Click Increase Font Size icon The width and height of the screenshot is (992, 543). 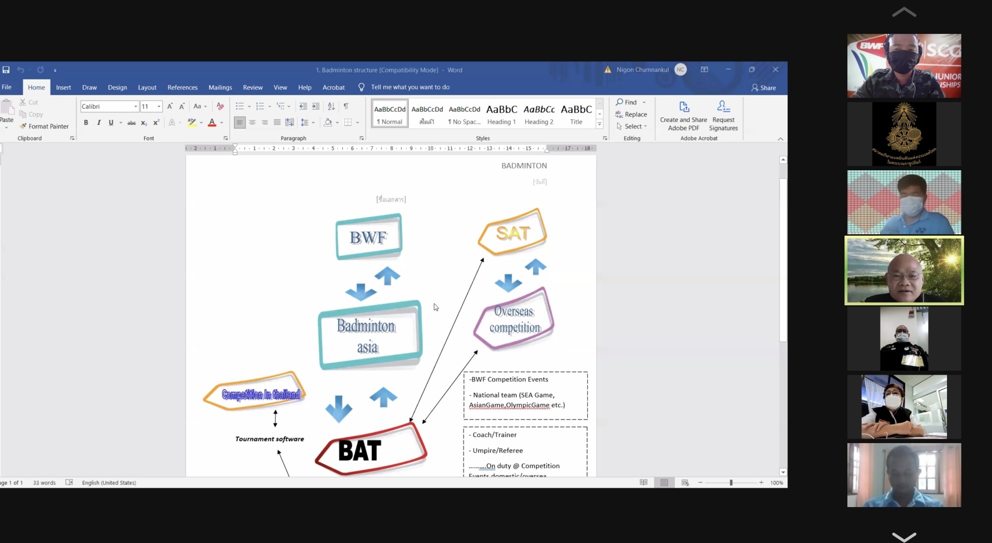(x=170, y=106)
